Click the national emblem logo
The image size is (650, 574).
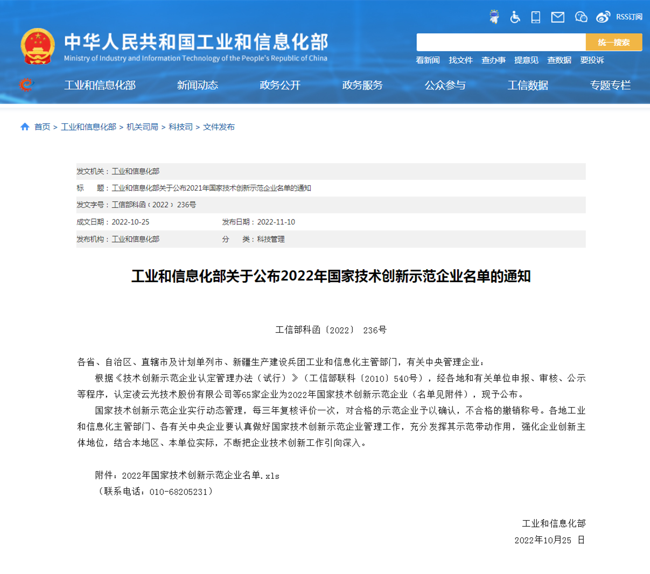click(37, 46)
